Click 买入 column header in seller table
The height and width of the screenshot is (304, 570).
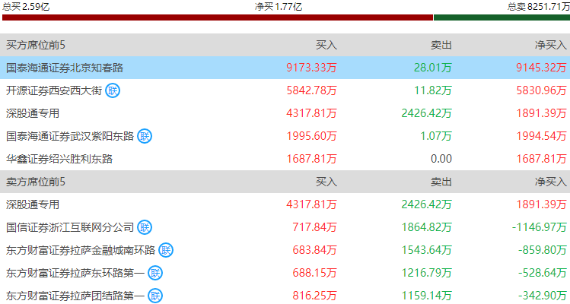[326, 182]
